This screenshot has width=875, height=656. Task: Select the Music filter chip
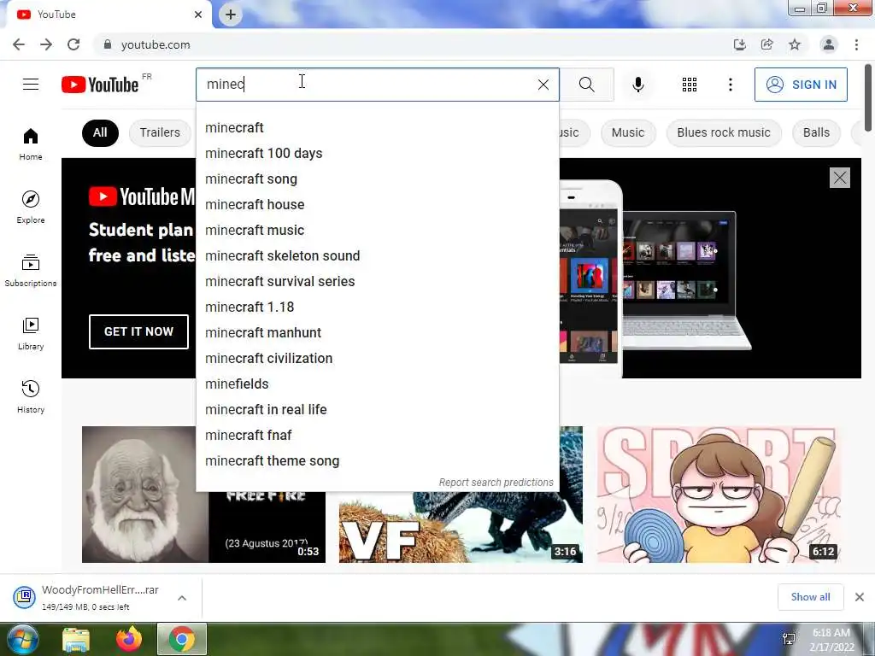point(628,132)
